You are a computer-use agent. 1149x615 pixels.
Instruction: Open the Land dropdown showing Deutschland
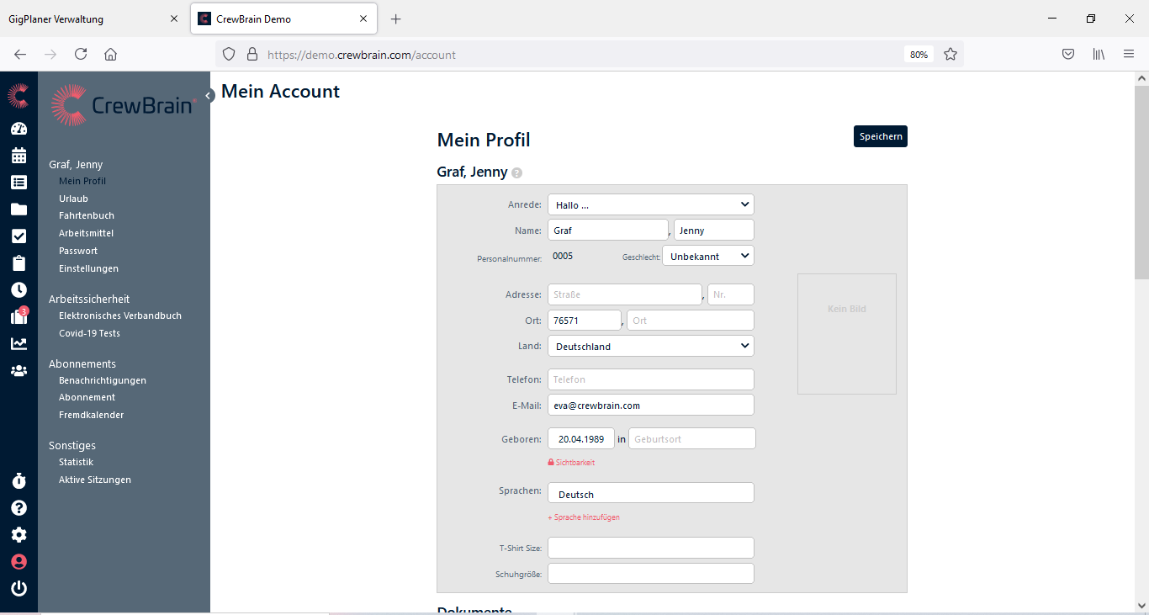point(650,346)
